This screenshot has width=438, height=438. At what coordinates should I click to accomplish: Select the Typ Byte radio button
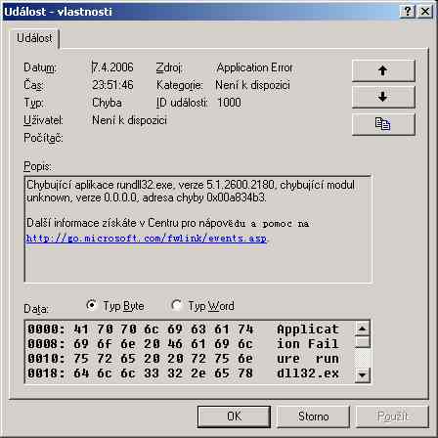[x=92, y=305]
